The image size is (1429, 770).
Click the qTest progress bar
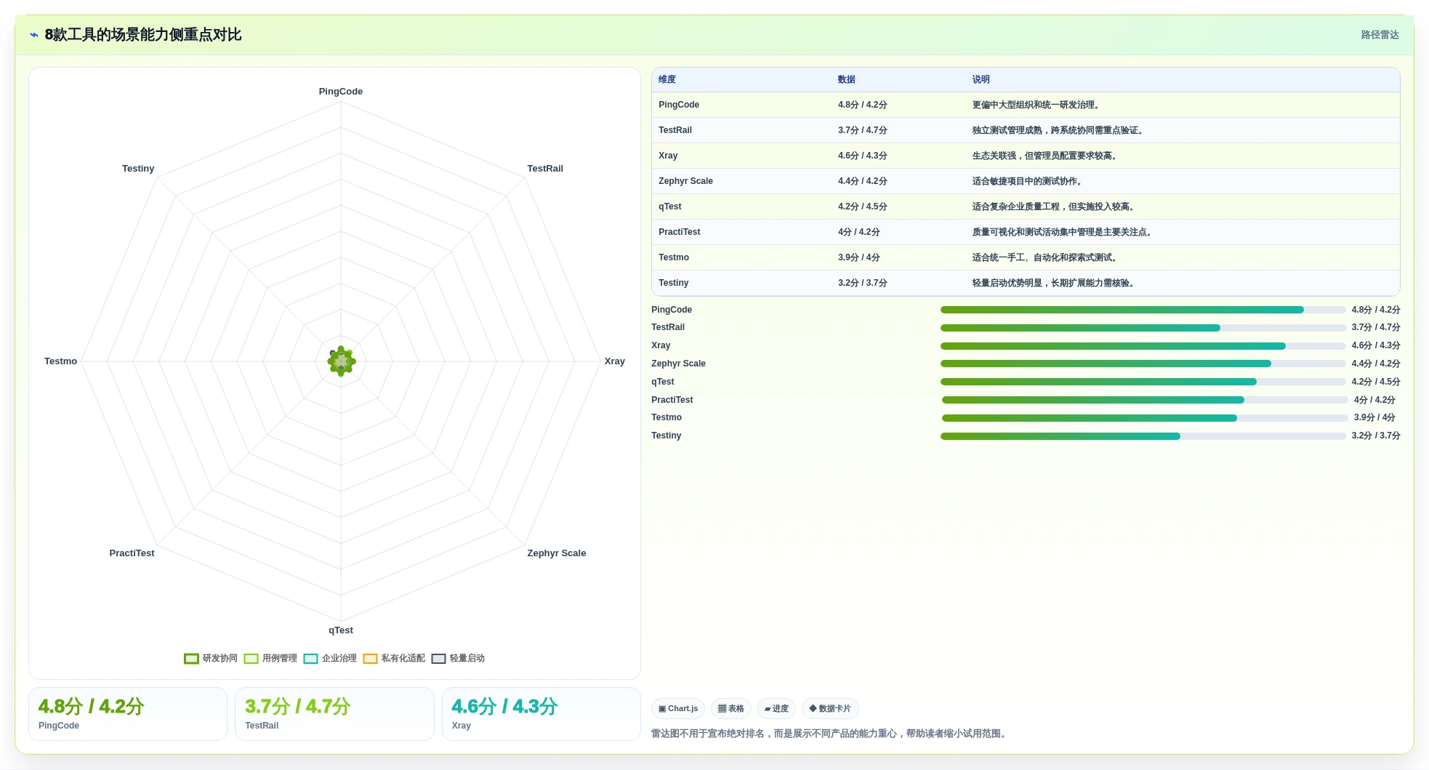coord(1143,382)
